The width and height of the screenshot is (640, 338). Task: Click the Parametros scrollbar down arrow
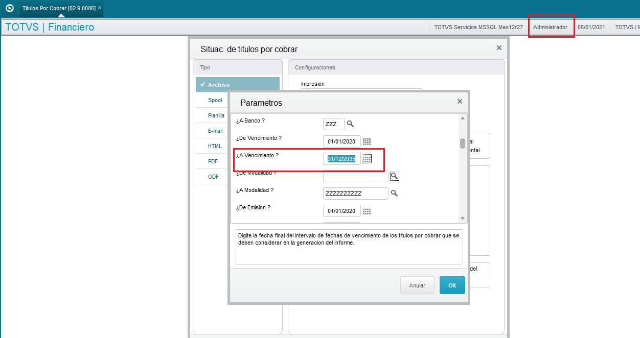pyautogui.click(x=463, y=218)
